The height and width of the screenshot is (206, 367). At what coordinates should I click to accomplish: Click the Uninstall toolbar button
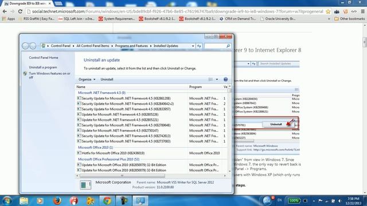107,80
